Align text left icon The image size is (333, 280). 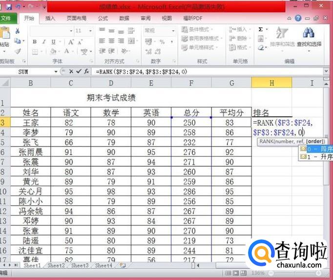102,41
